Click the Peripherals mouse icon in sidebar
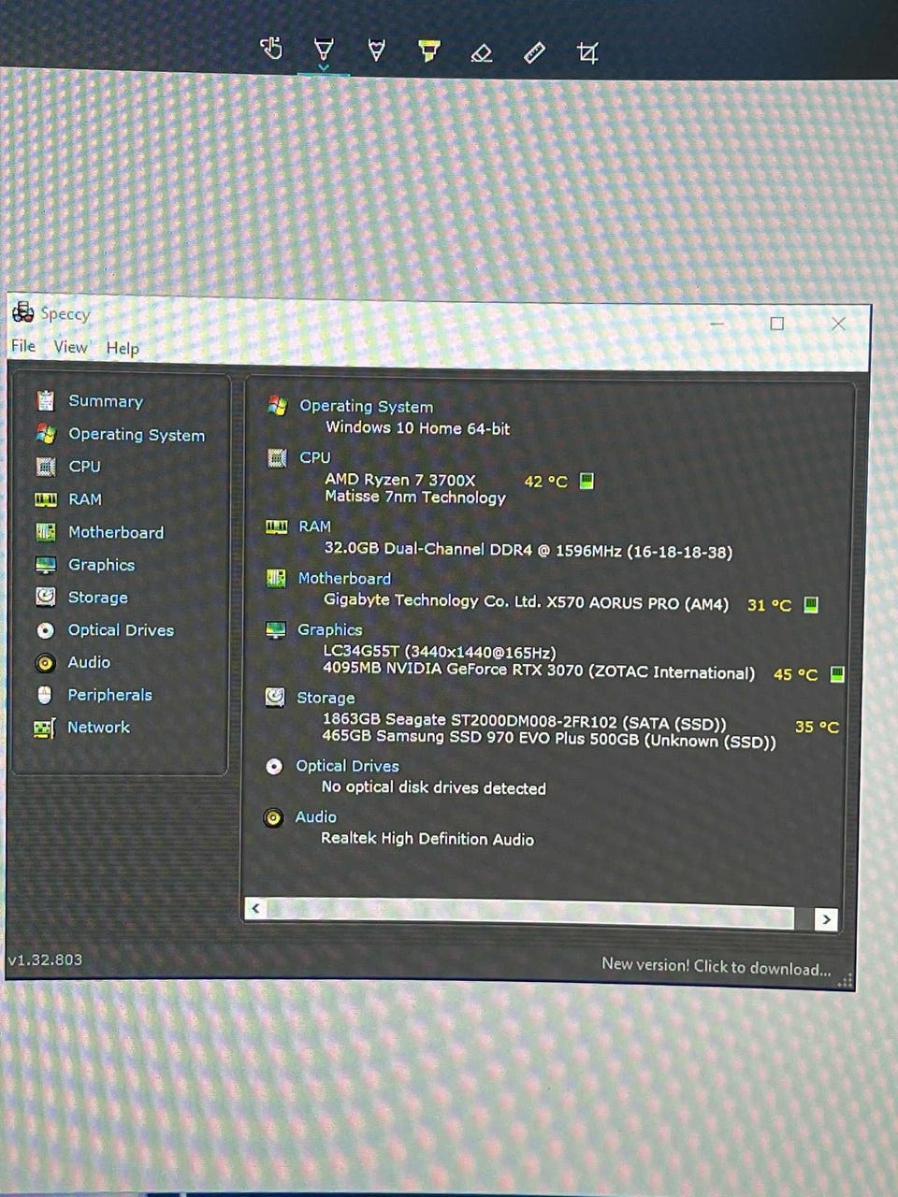 44,695
